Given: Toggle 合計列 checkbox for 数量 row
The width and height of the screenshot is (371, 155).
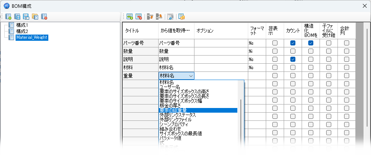Looking at the screenshot, I should (x=346, y=51).
